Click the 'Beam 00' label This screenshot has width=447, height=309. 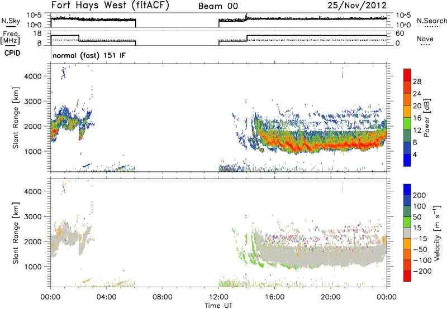(x=218, y=6)
